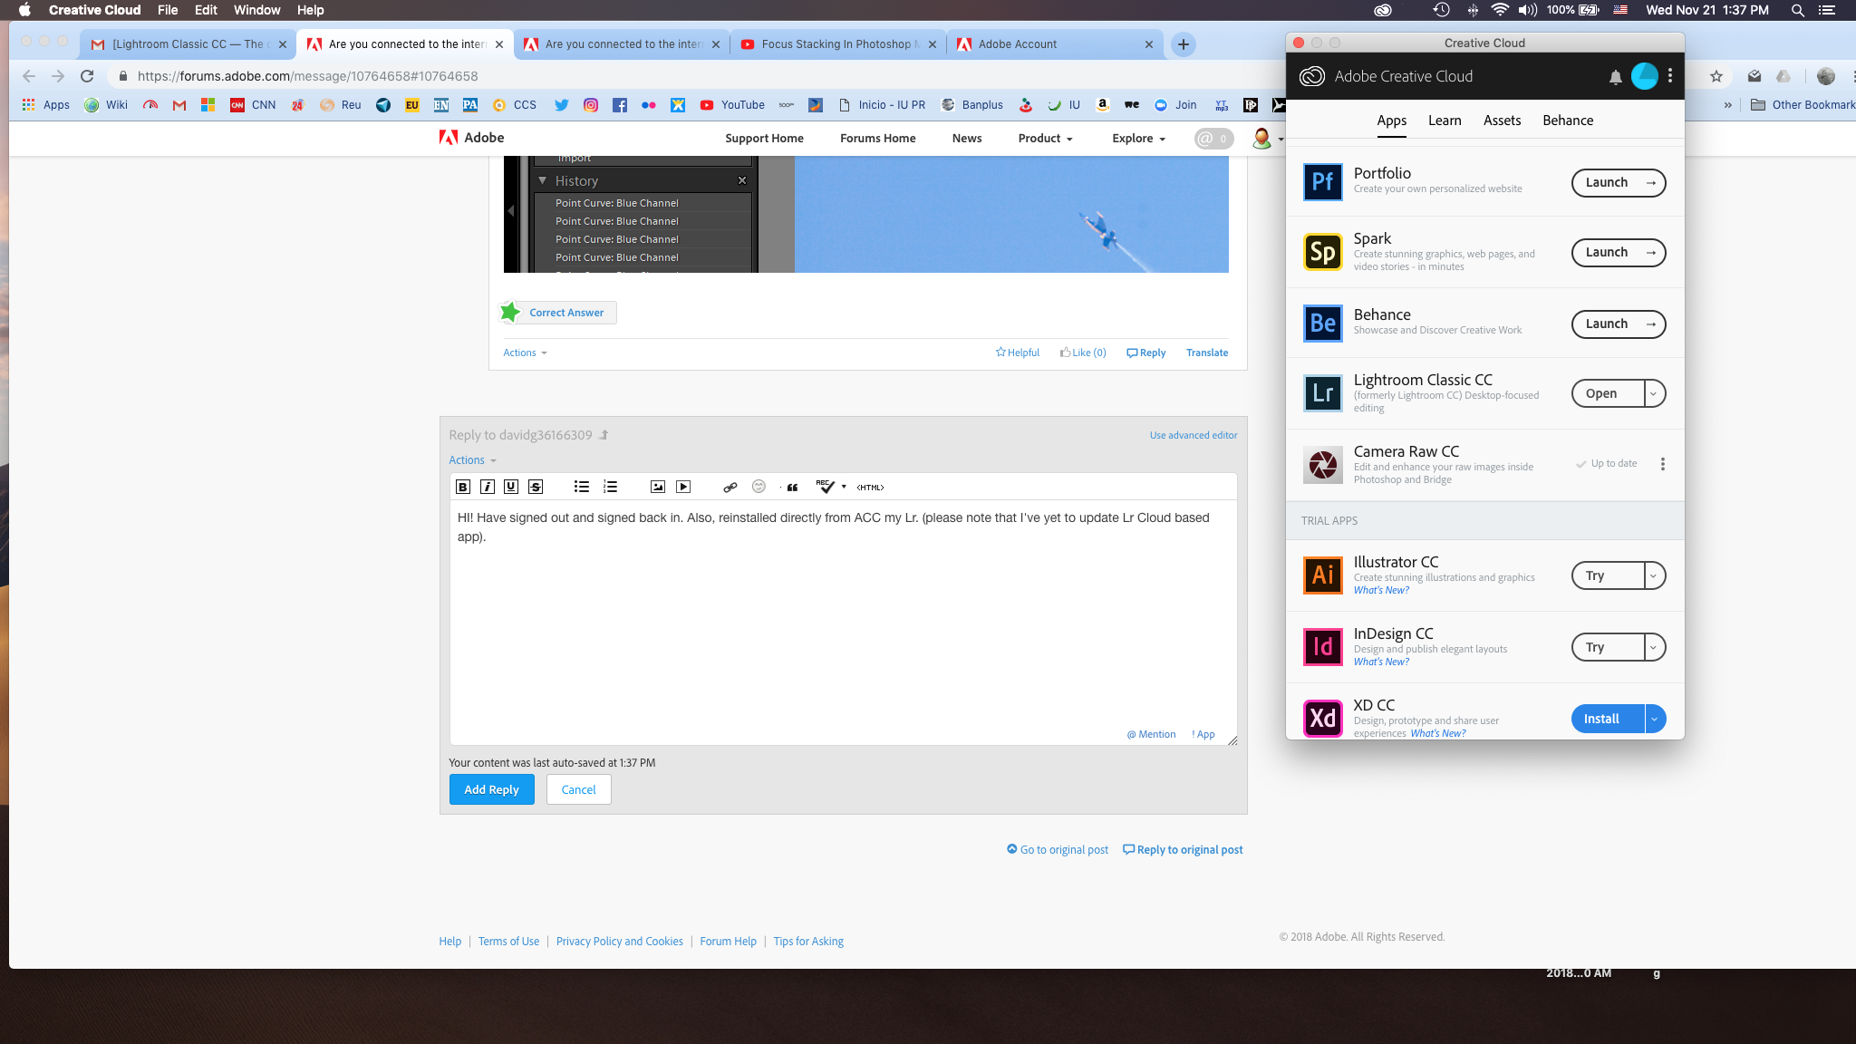The width and height of the screenshot is (1856, 1044).
Task: Expand the XD CC Install dropdown arrow
Action: pos(1655,718)
